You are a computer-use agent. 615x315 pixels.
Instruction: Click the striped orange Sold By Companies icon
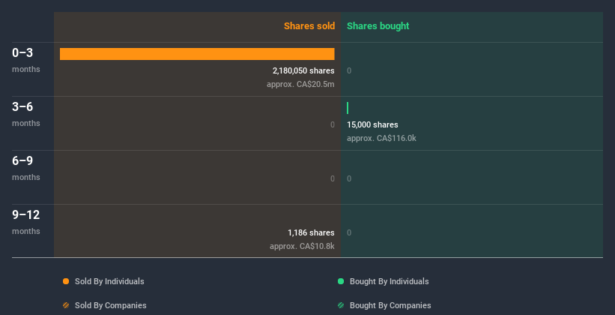(x=66, y=305)
